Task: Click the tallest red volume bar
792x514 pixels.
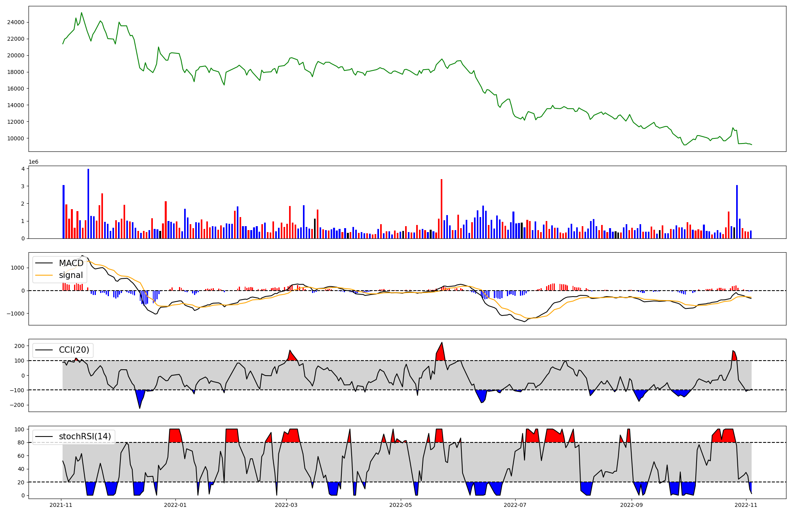Action: coord(442,208)
